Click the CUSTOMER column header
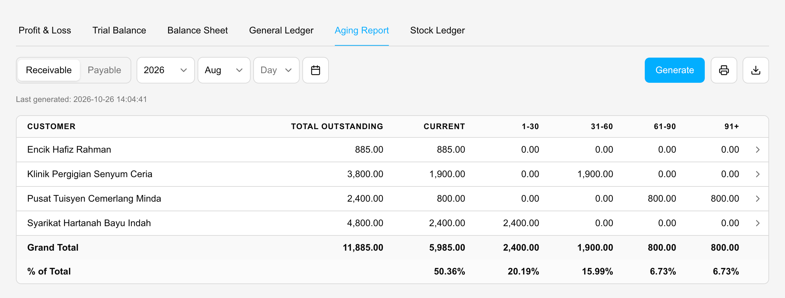785x298 pixels. pos(51,126)
